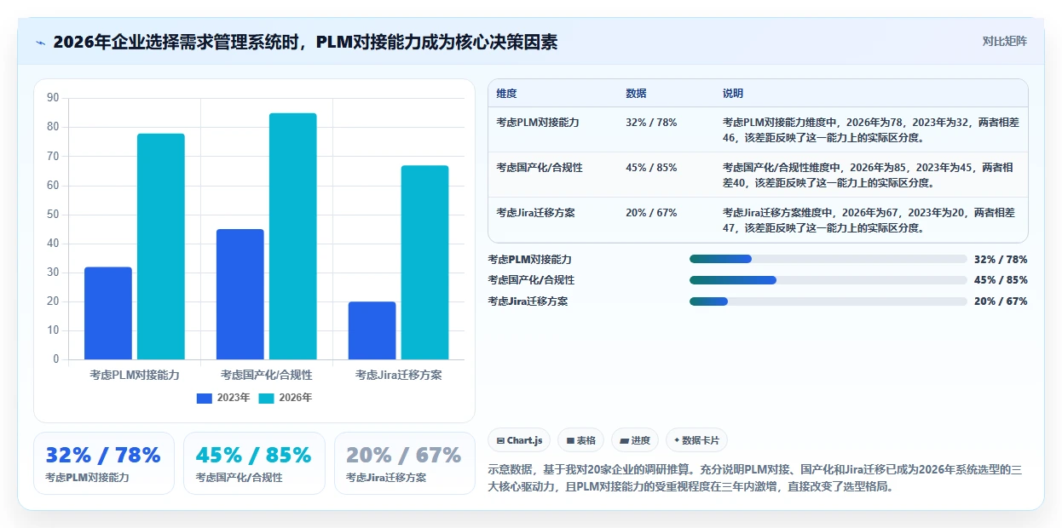Click the headline about PLM对接能力 in 2026年
Image resolution: width=1062 pixels, height=528 pixels.
click(x=305, y=42)
